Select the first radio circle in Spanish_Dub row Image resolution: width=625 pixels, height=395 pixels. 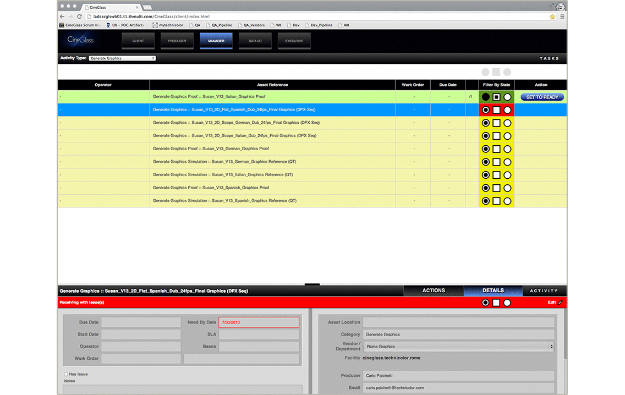click(x=485, y=110)
